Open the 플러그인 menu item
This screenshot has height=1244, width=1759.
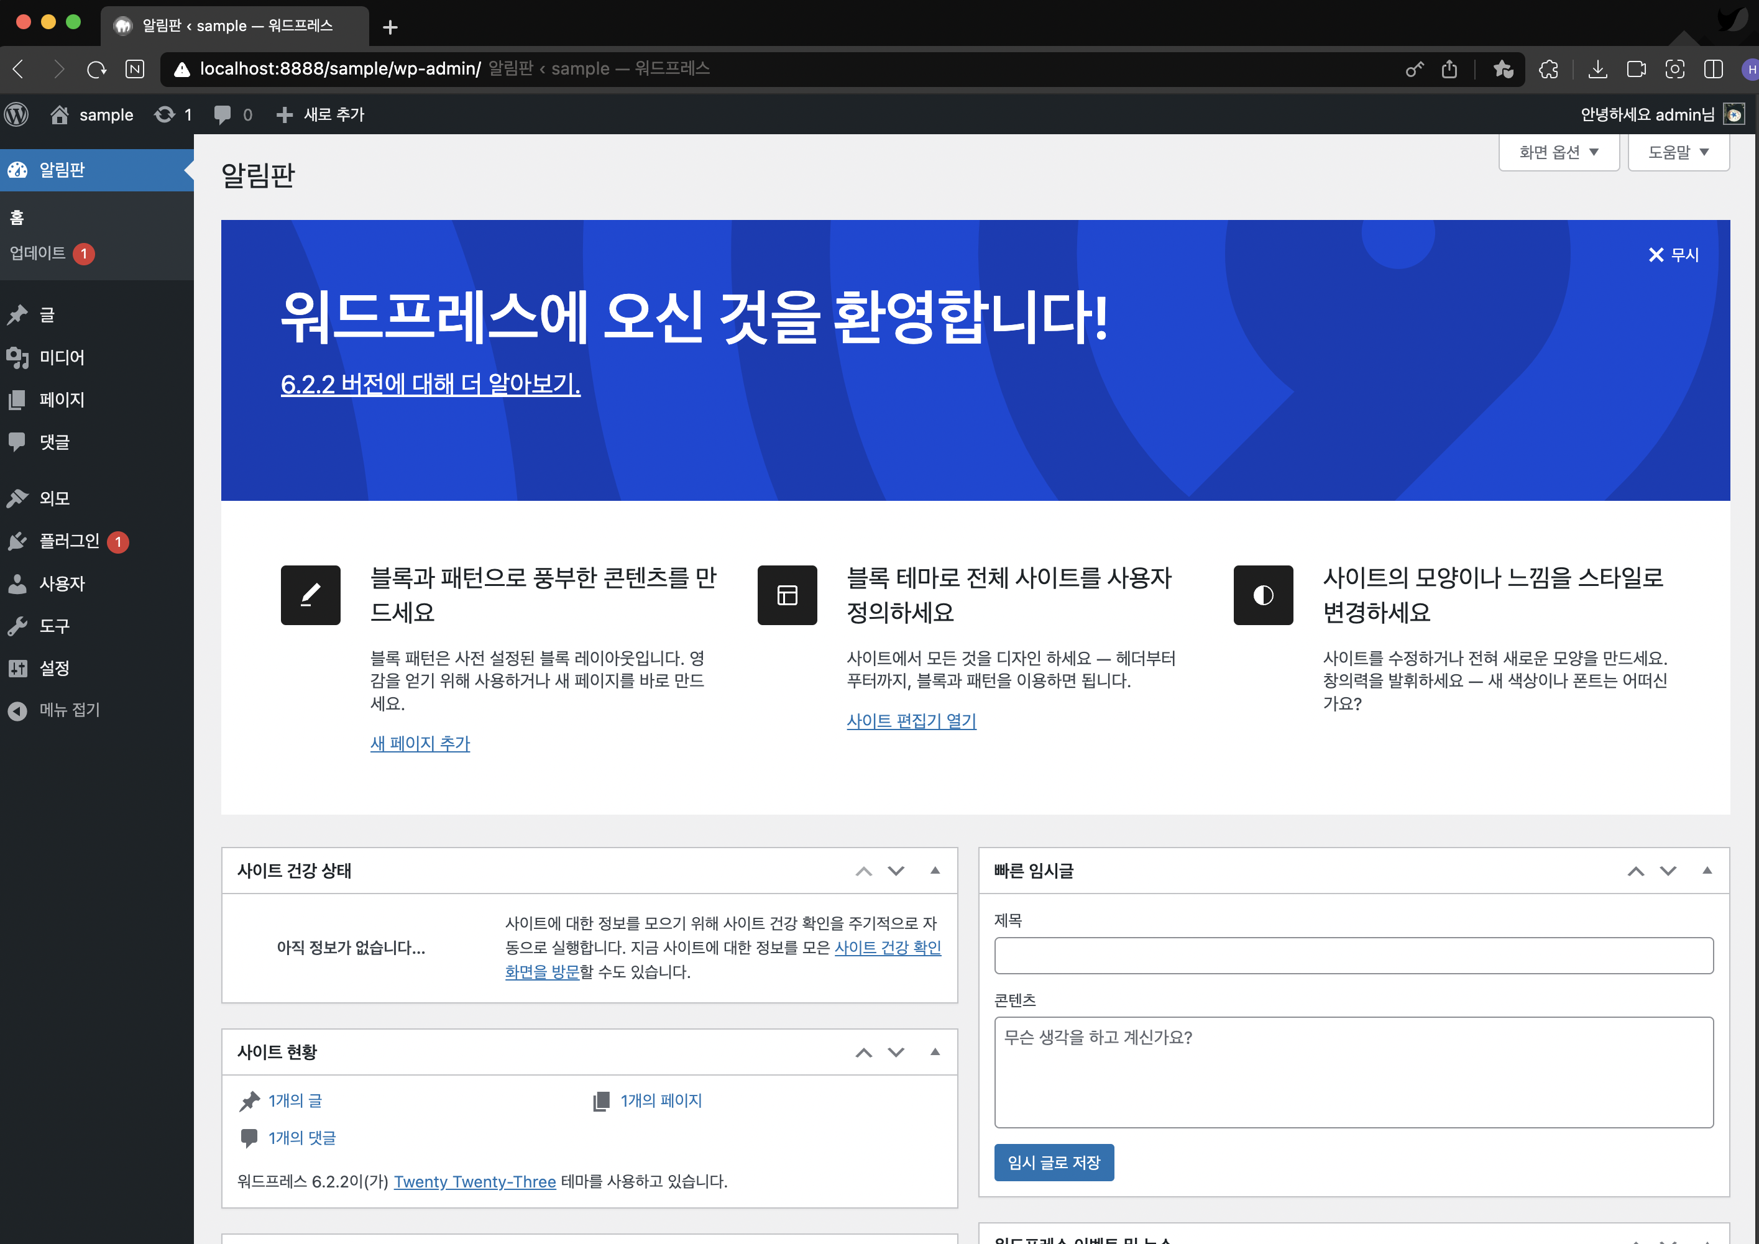pyautogui.click(x=69, y=542)
